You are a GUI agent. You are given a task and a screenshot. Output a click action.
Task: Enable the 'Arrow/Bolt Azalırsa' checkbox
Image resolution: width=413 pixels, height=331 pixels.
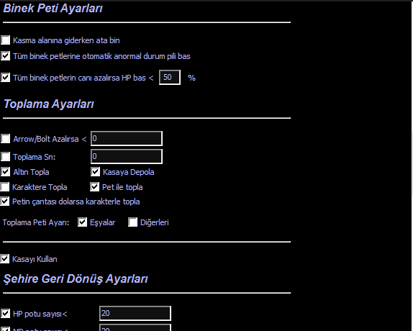(x=5, y=138)
